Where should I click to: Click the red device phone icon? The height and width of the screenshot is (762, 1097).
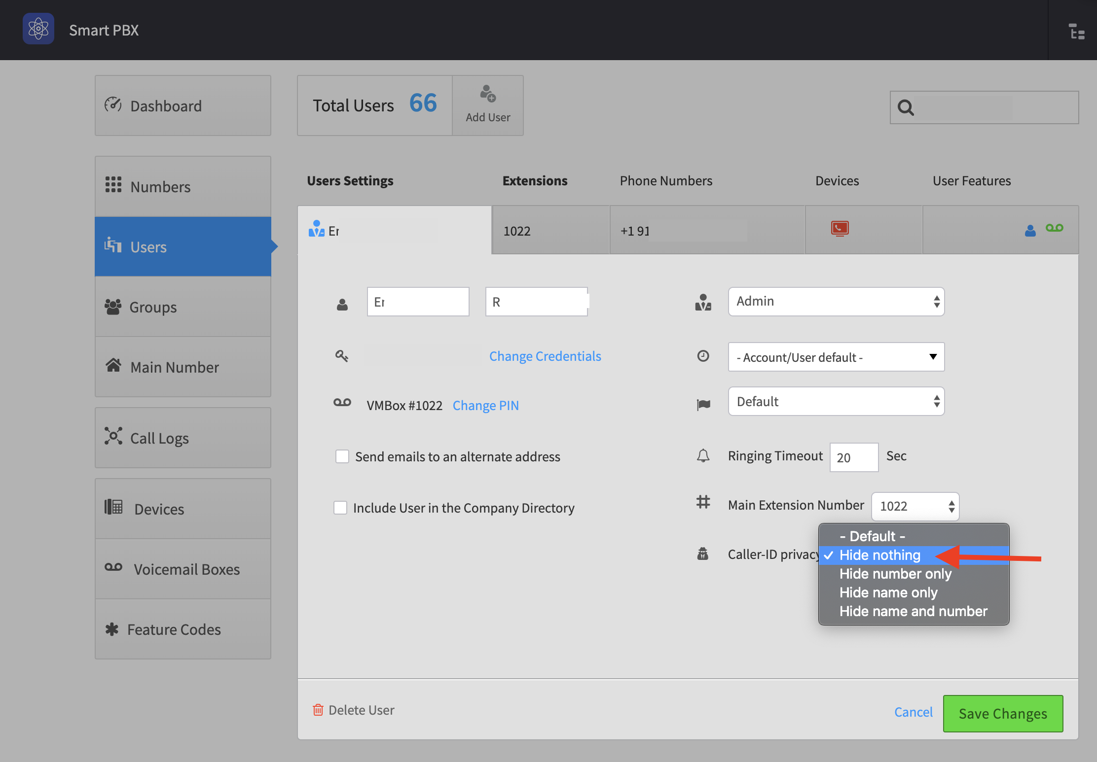coord(840,228)
